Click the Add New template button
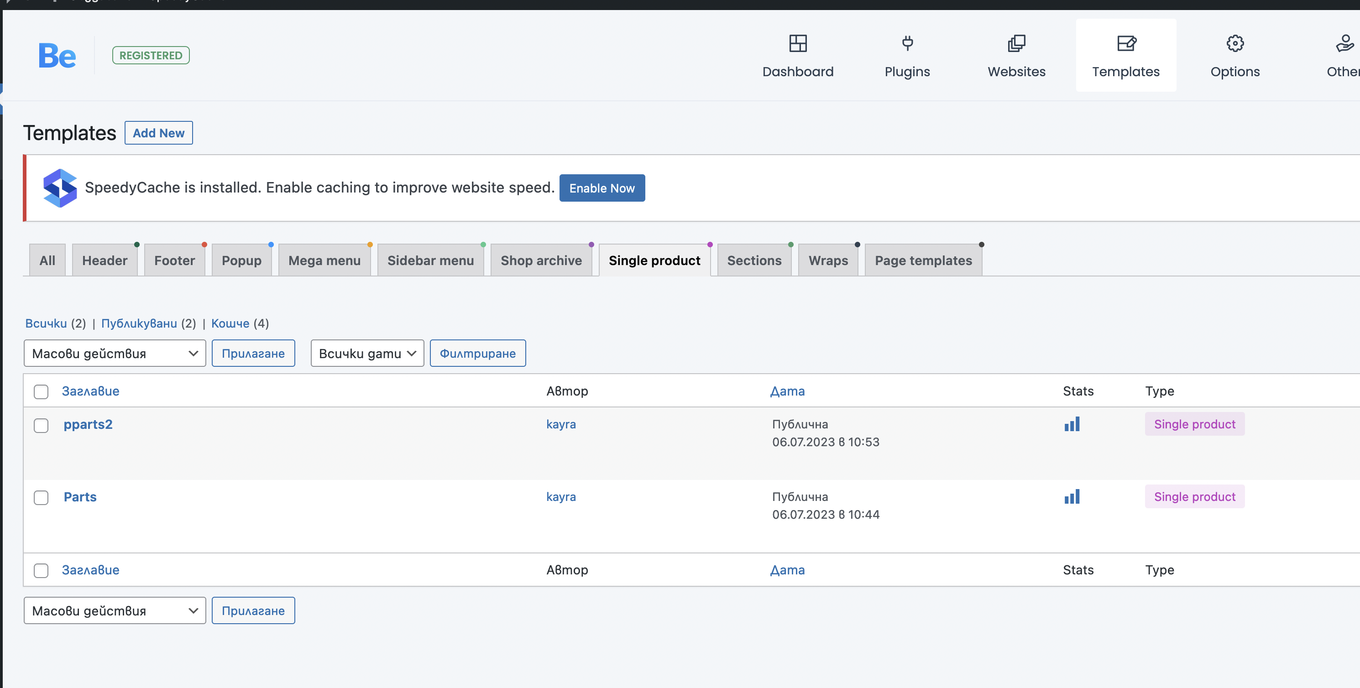This screenshot has height=688, width=1360. point(158,132)
